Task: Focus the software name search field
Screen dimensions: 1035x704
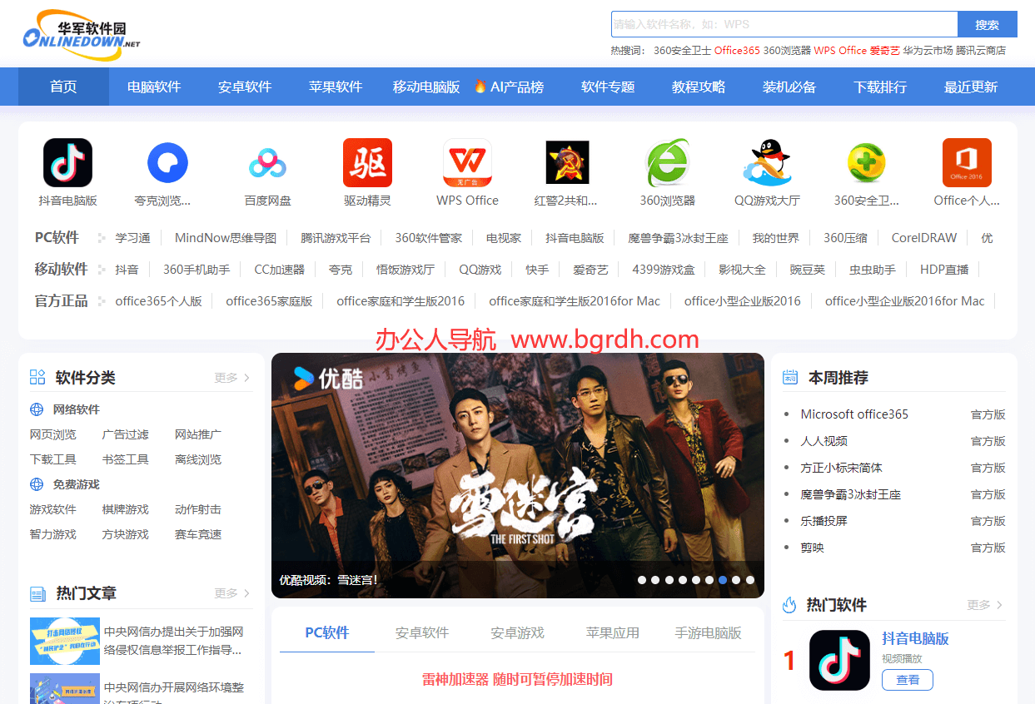Action: click(x=784, y=24)
